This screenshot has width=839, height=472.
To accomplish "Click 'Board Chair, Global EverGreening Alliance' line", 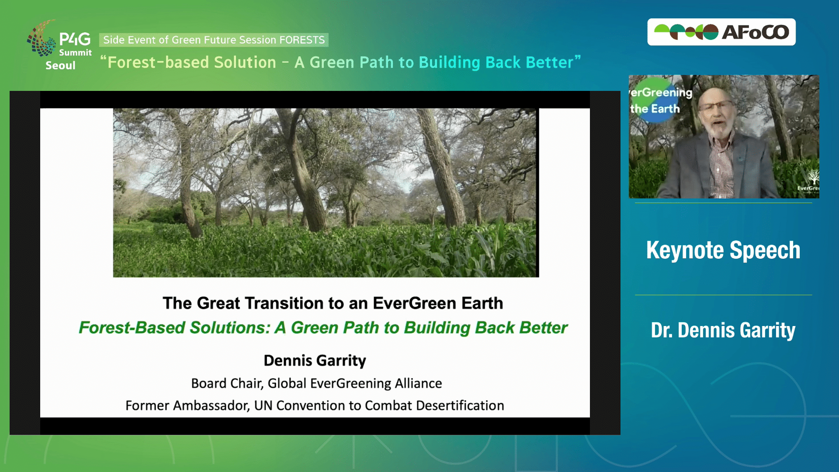I will coord(316,383).
